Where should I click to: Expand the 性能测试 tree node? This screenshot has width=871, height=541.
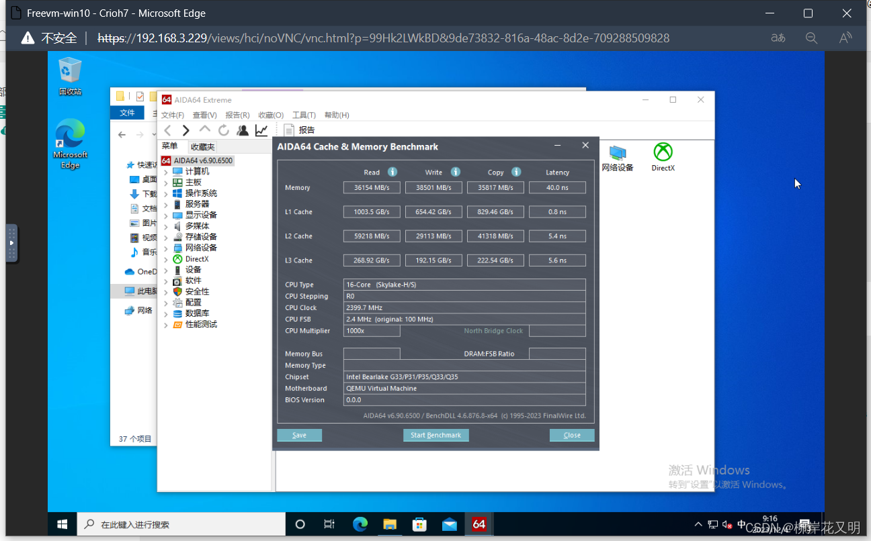pyautogui.click(x=166, y=325)
